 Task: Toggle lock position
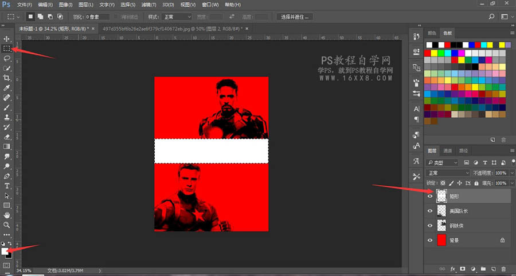pyautogui.click(x=460, y=183)
